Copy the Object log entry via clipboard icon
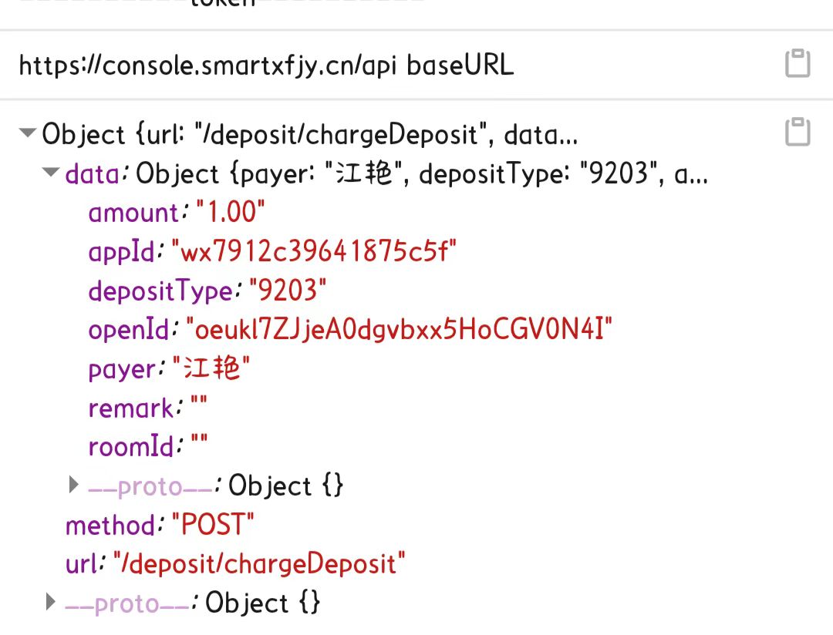This screenshot has height=635, width=833. (798, 132)
